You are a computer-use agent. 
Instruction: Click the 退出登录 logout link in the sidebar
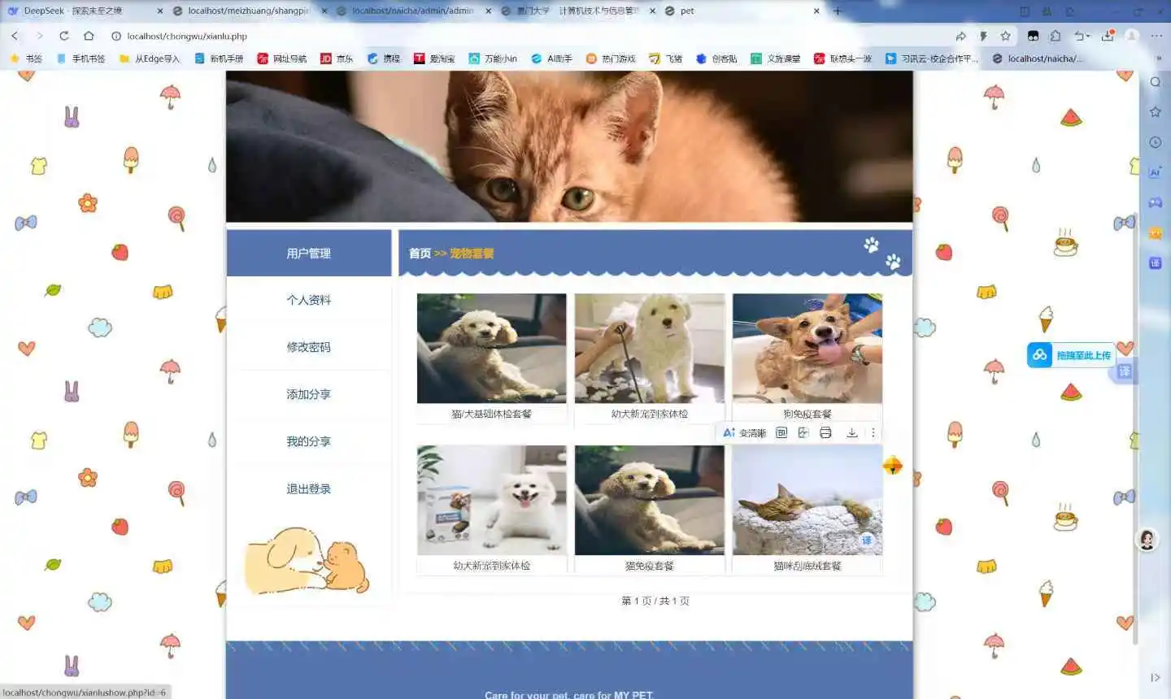tap(307, 488)
